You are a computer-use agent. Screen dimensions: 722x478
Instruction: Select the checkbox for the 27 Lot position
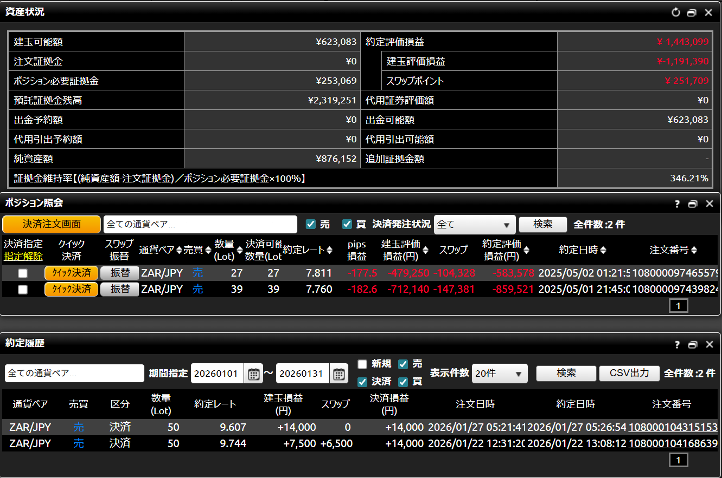tap(23, 273)
